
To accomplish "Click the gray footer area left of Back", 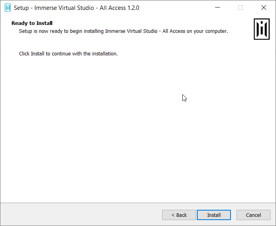I will point(79,215).
